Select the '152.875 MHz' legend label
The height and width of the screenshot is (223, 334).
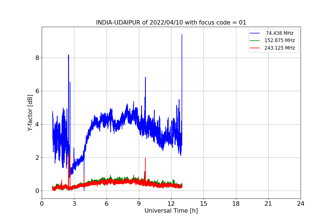coord(279,40)
